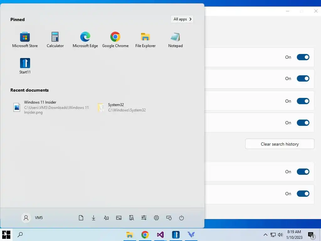Image resolution: width=321 pixels, height=241 pixels.
Task: Turn off the bottommost On toggle in settings
Action: pyautogui.click(x=303, y=194)
